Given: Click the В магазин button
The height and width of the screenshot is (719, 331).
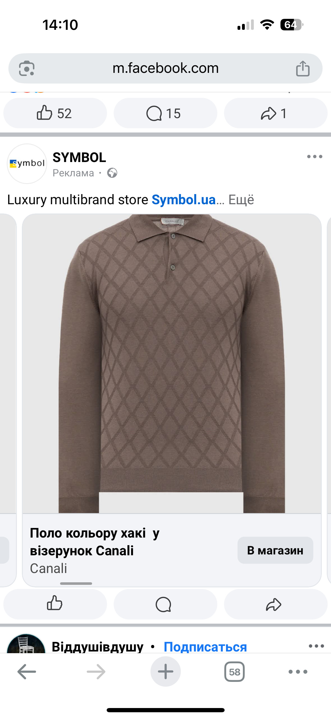Looking at the screenshot, I should click(x=275, y=550).
